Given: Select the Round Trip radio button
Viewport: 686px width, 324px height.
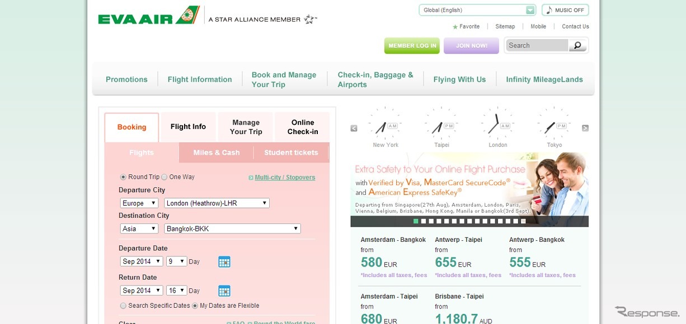Looking at the screenshot, I should coord(123,177).
